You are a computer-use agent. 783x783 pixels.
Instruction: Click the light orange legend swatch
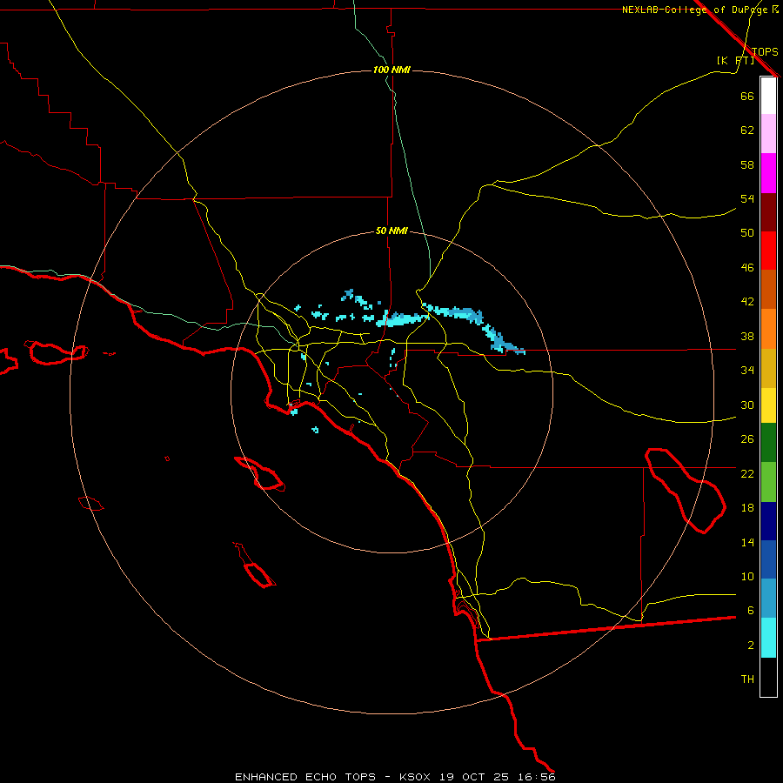point(768,329)
